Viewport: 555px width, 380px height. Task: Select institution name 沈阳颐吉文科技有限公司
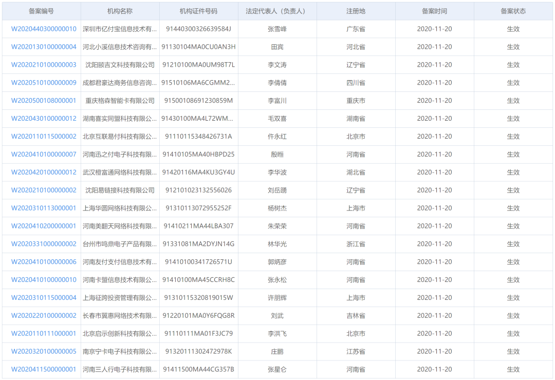(x=120, y=65)
